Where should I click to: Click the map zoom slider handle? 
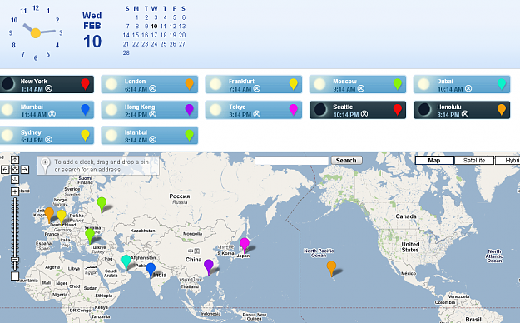click(15, 260)
